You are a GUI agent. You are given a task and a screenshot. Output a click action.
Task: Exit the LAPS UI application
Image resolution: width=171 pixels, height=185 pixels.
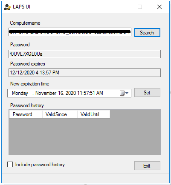[147, 165]
